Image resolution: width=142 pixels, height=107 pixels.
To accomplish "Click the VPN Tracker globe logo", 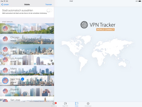I will (x=84, y=25).
